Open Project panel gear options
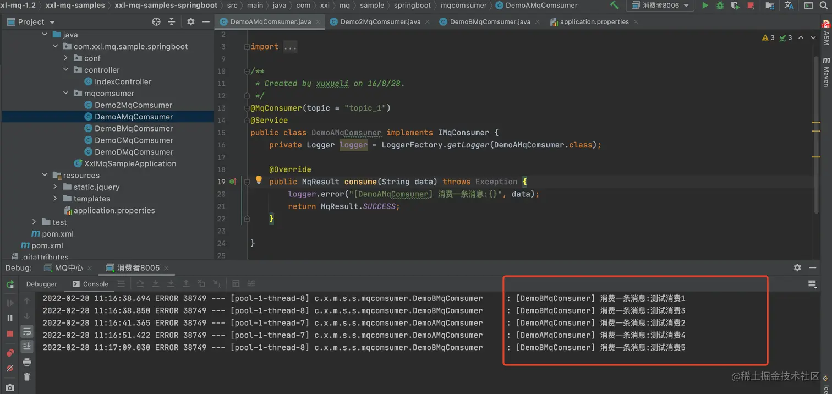 (x=190, y=22)
